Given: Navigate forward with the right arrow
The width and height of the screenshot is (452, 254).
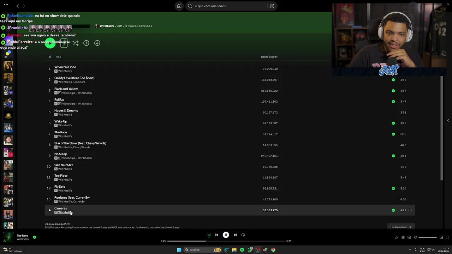Looking at the screenshot, I should (x=24, y=6).
